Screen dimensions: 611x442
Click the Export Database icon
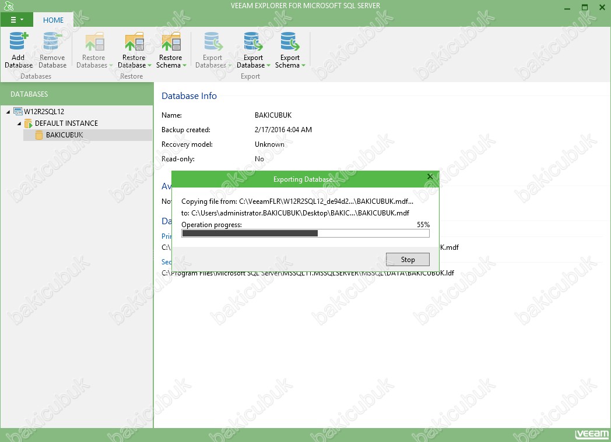tap(253, 41)
